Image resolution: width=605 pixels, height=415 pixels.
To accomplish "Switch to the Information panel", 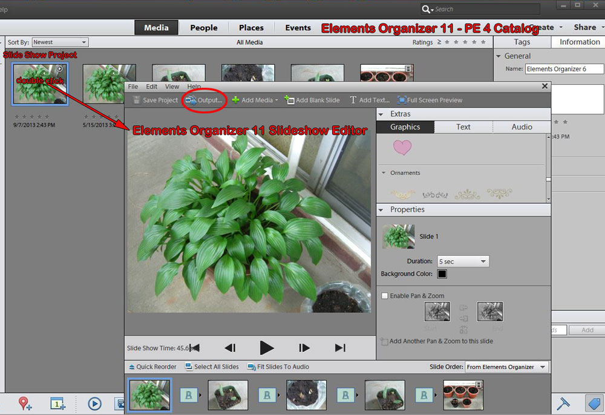I will [x=580, y=42].
